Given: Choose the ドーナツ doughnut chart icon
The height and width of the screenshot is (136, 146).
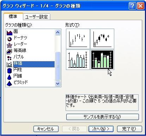Looking at the screenshot, I should (x=10, y=39).
